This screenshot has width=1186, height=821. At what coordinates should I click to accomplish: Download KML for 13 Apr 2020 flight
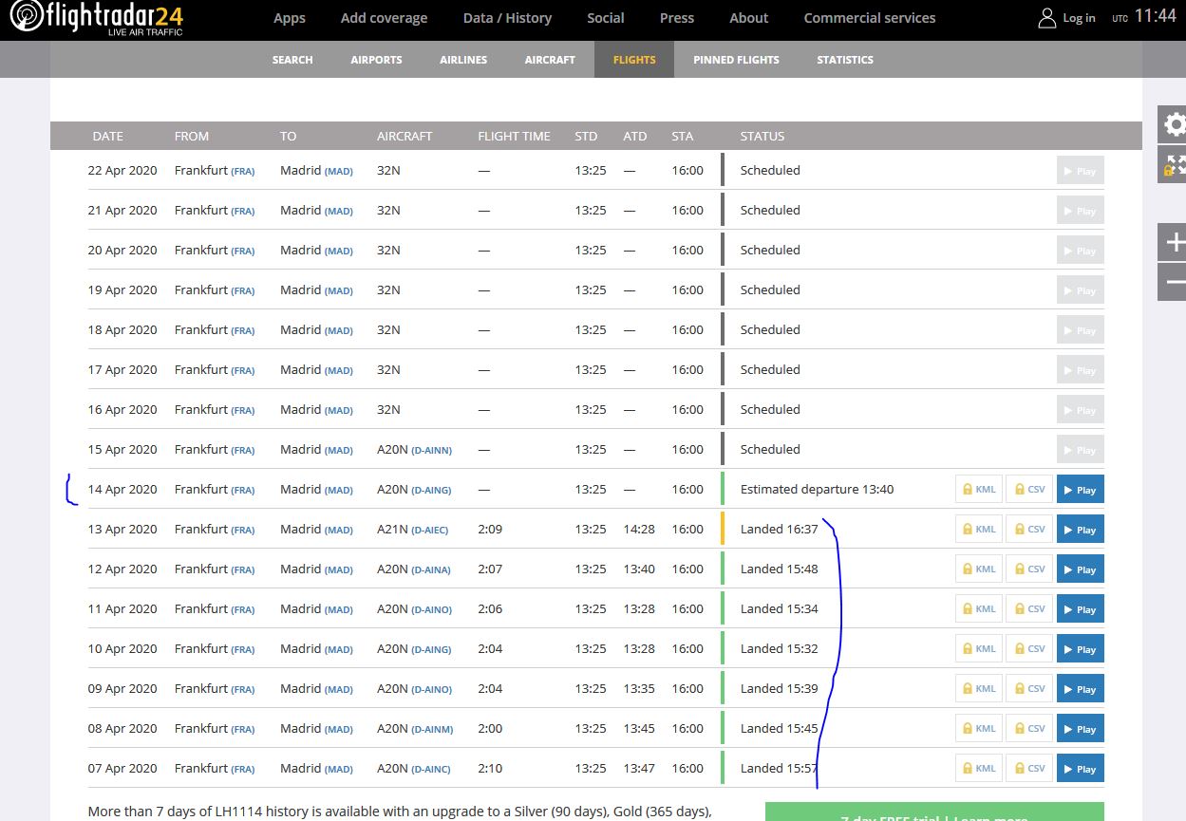tap(979, 530)
